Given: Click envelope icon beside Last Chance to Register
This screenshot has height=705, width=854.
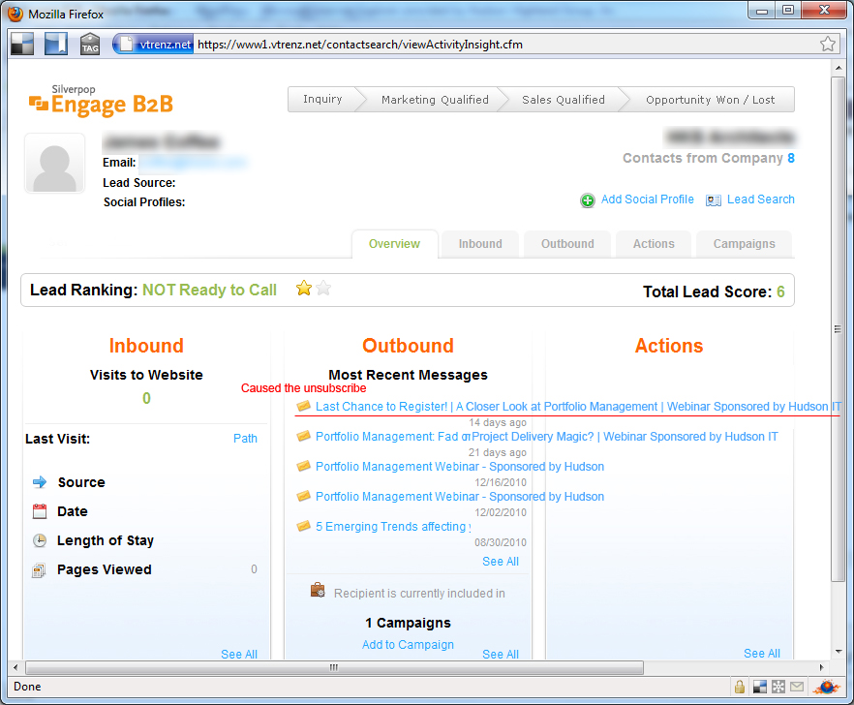Looking at the screenshot, I should (x=303, y=406).
